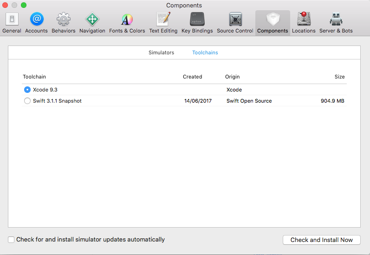Enable automatic simulator updates checkbox
This screenshot has height=255, width=370.
tap(11, 240)
